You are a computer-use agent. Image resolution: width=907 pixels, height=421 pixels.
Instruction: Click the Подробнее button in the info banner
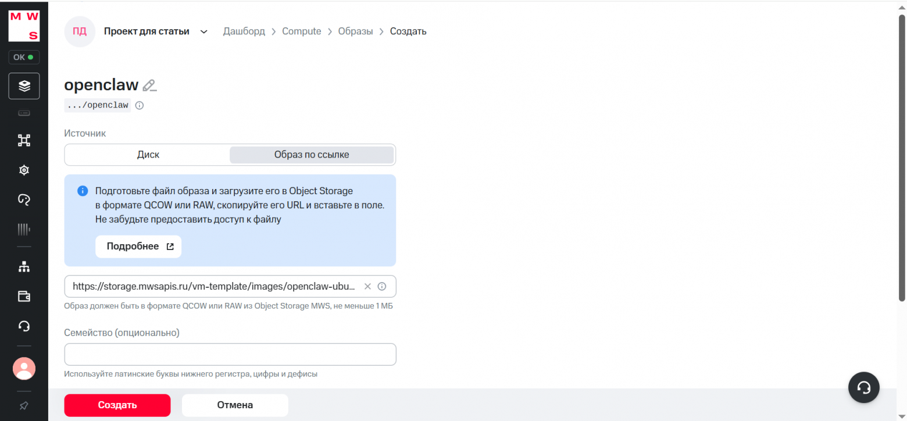[138, 247]
